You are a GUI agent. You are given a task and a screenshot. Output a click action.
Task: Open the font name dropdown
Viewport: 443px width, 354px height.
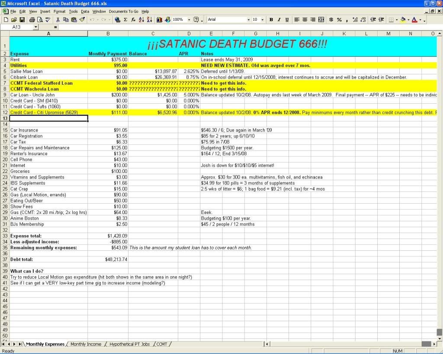248,20
